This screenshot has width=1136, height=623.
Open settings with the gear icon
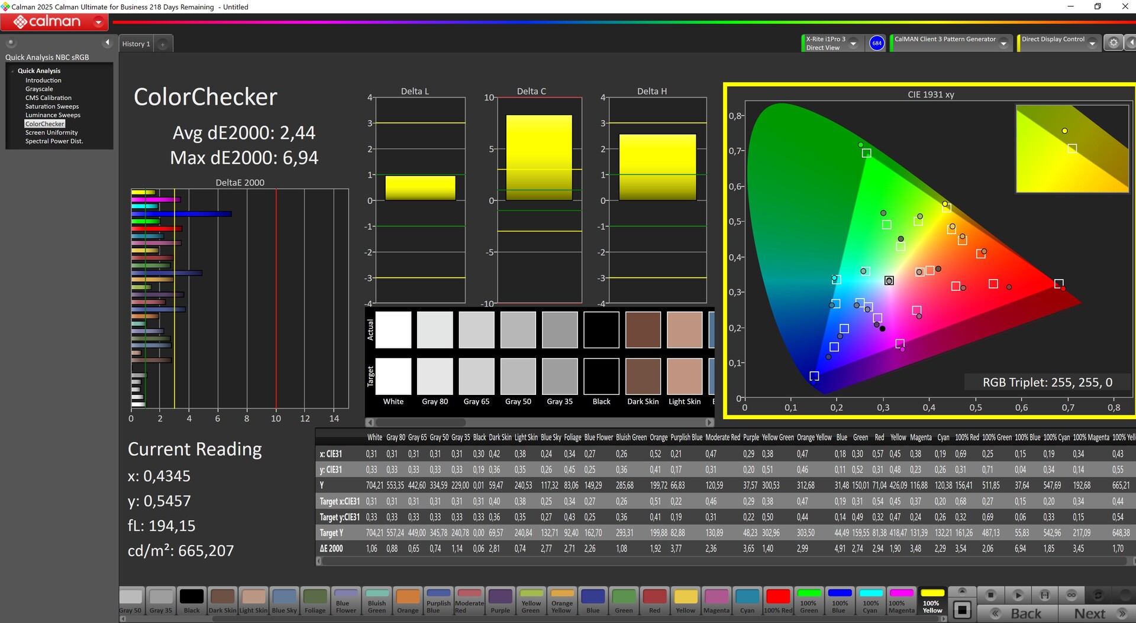click(x=1113, y=43)
